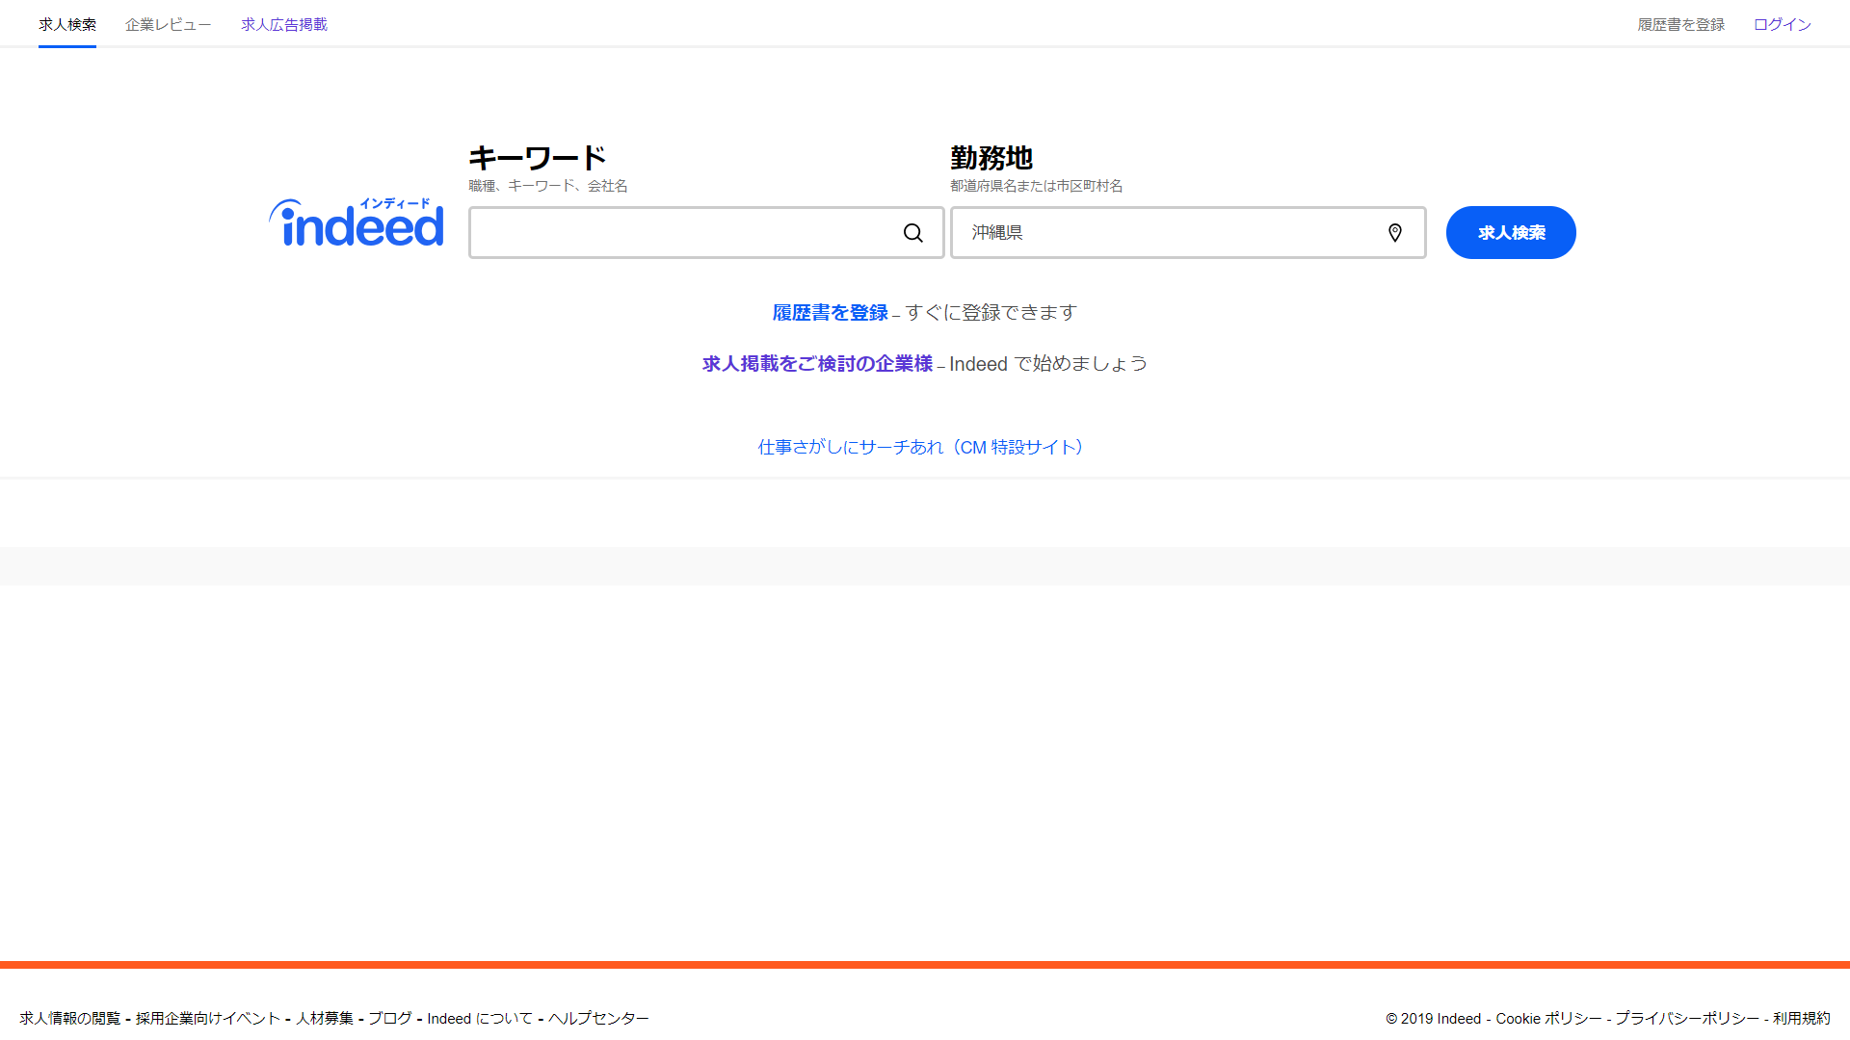Select the 求人検索 tab

(x=67, y=24)
